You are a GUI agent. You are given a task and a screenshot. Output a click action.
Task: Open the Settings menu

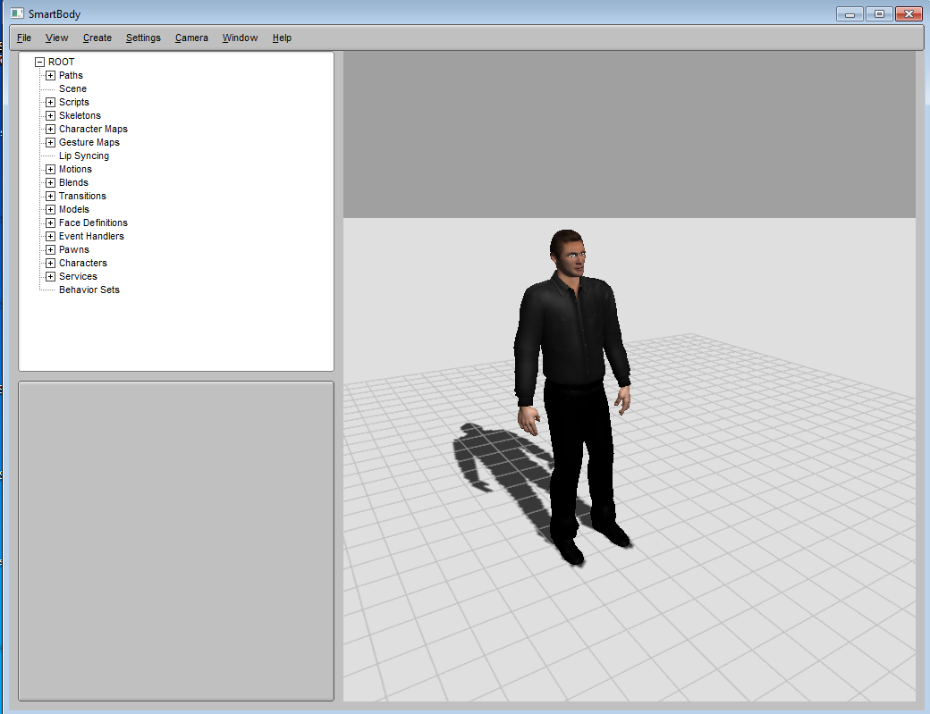[143, 38]
